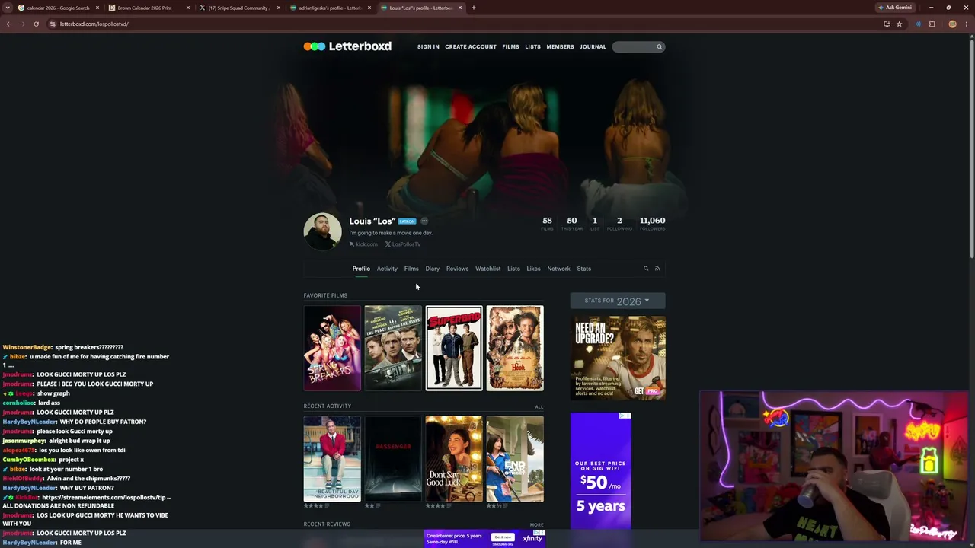975x548 pixels.
Task: Open the profile RSS feed icon
Action: click(657, 269)
